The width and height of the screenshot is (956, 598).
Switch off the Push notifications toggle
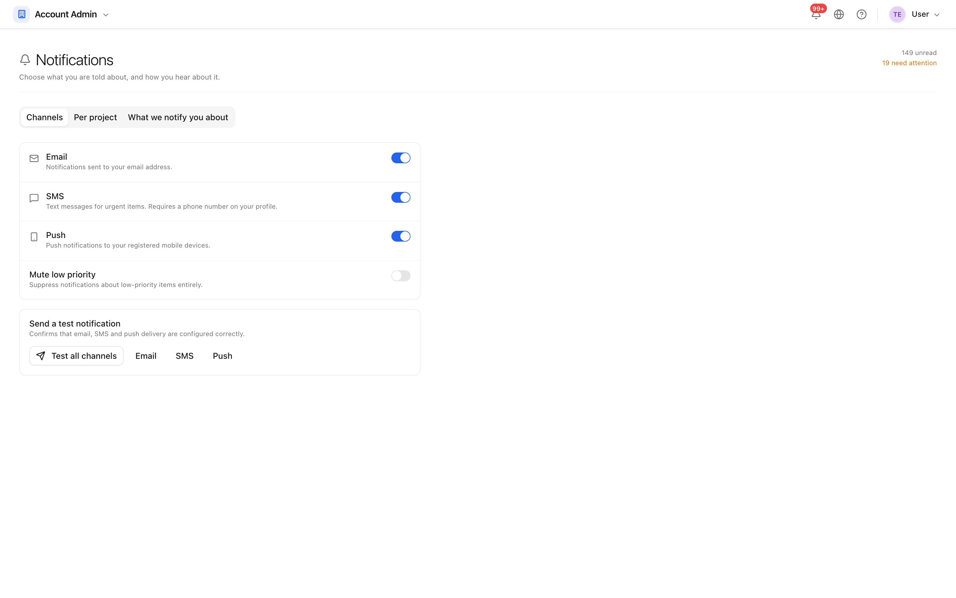401,236
